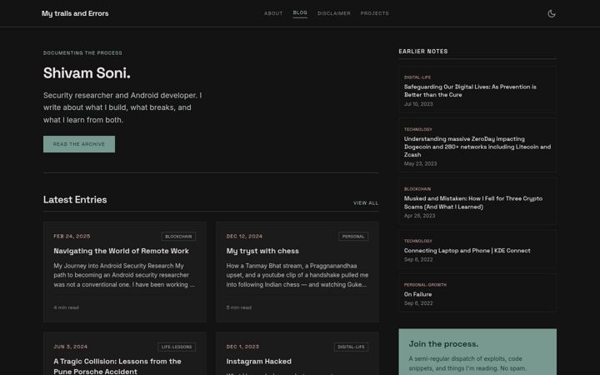This screenshot has height=375, width=600.
Task: Click the Sep 6, 2022 date under KDE Connect
Action: (418, 259)
